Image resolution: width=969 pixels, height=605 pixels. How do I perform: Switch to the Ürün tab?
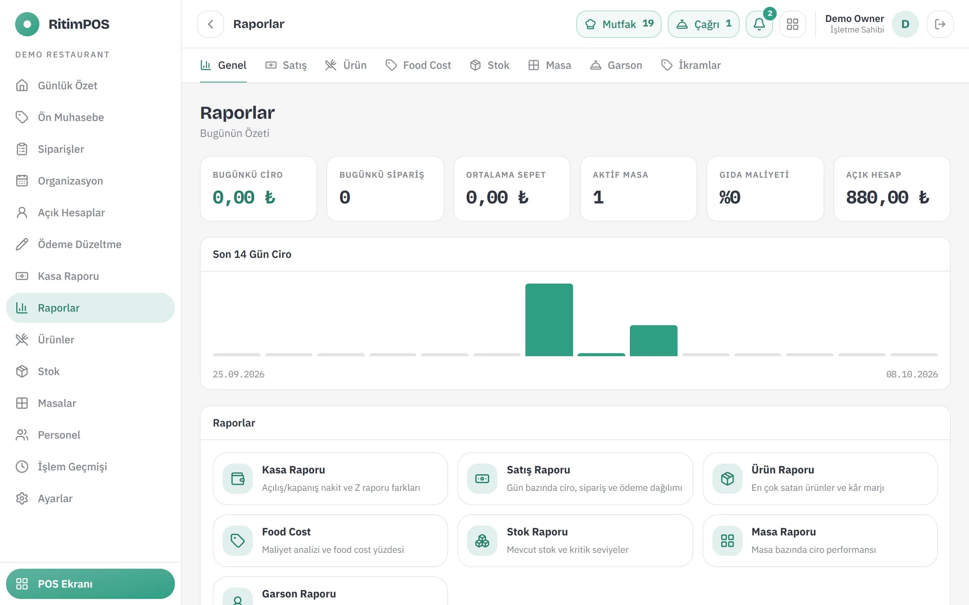pyautogui.click(x=346, y=65)
